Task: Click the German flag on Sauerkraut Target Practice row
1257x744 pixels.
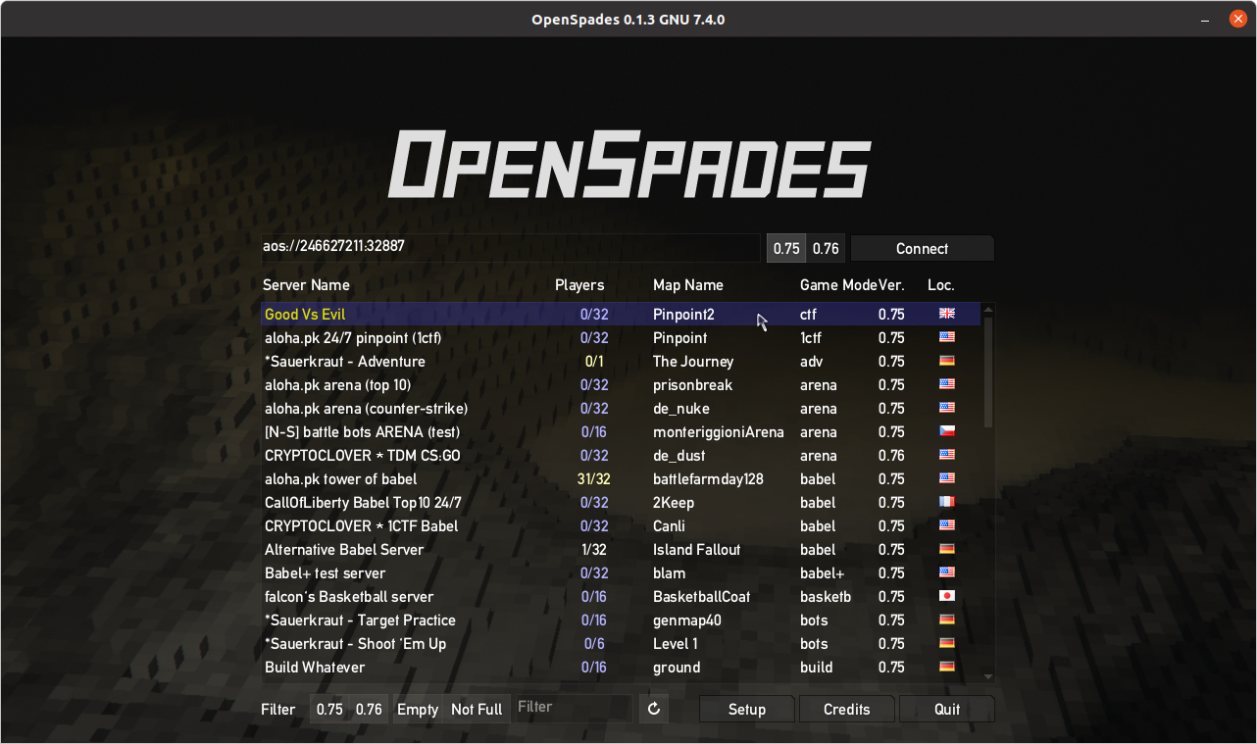Action: tap(946, 620)
